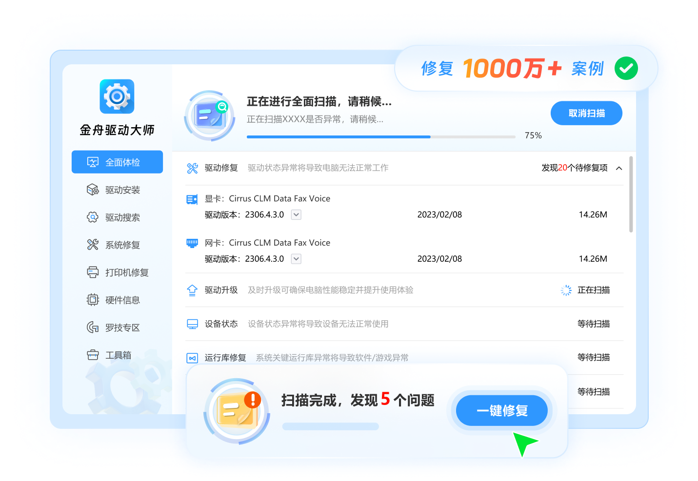Viewport: 698px width, 481px height.
Task: Click the 设备状态 row label
Action: (x=221, y=324)
